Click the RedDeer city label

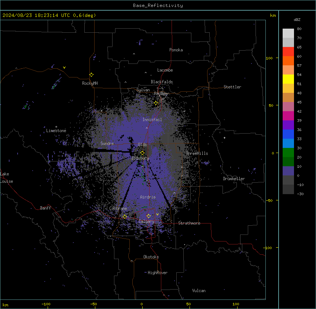[x=162, y=94]
